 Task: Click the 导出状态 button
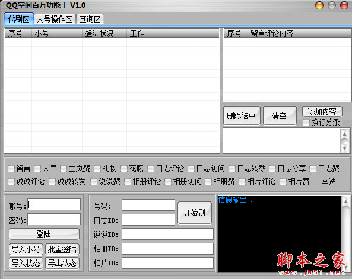pyautogui.click(x=62, y=263)
